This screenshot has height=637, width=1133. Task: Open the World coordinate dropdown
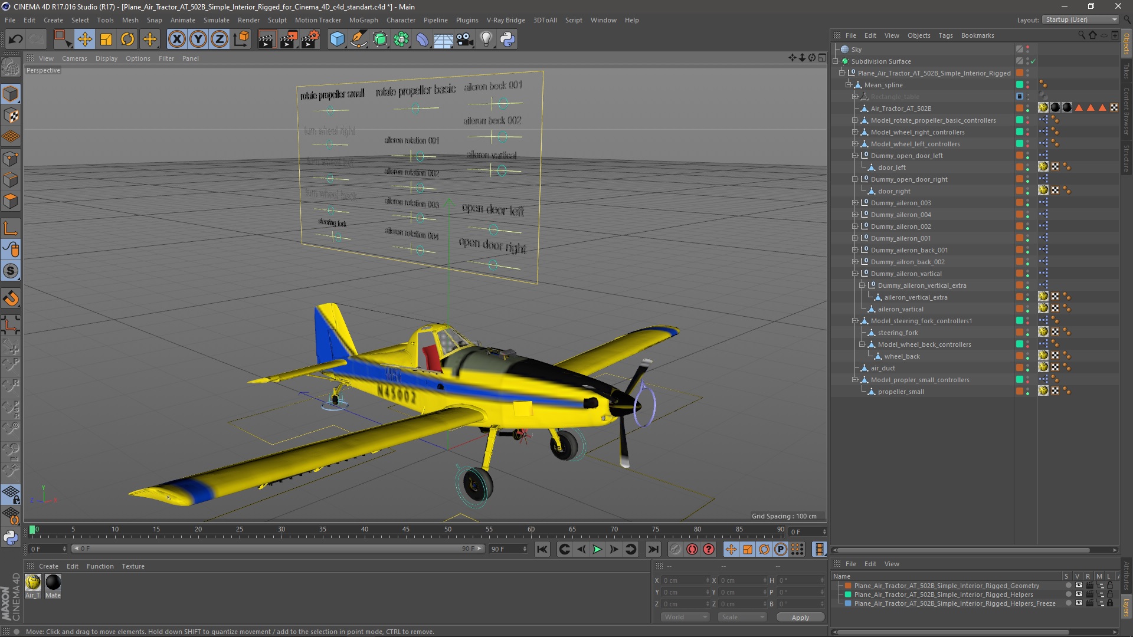(x=685, y=617)
